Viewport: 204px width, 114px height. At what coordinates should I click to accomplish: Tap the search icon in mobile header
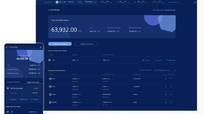coord(41,47)
